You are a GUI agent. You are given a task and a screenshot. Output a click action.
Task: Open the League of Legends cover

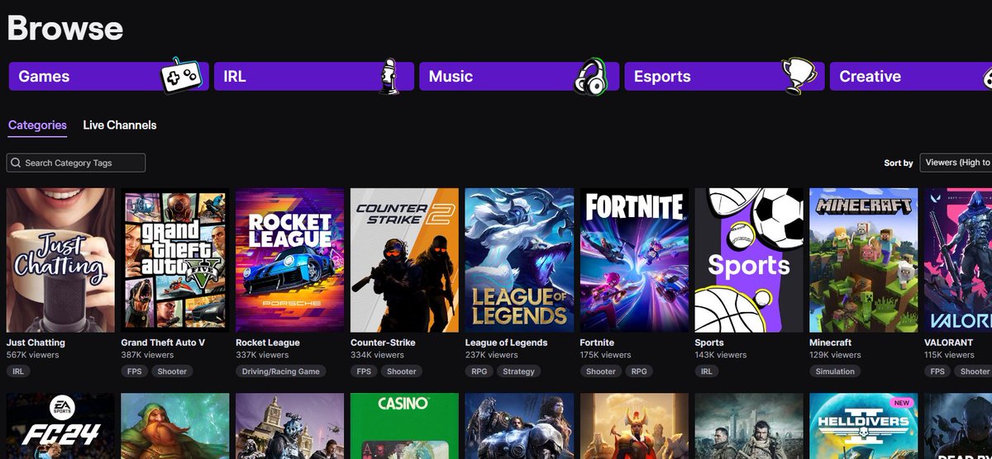(x=519, y=260)
